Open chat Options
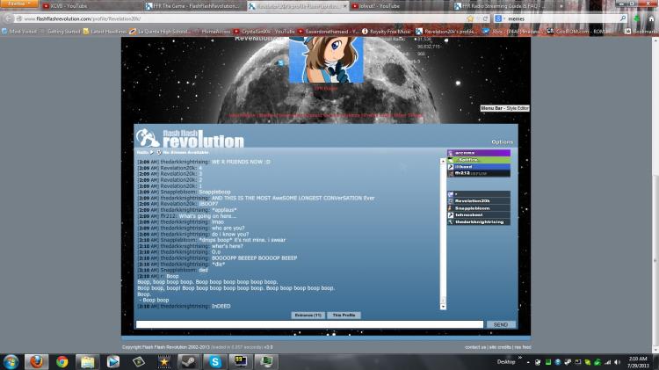 click(502, 141)
